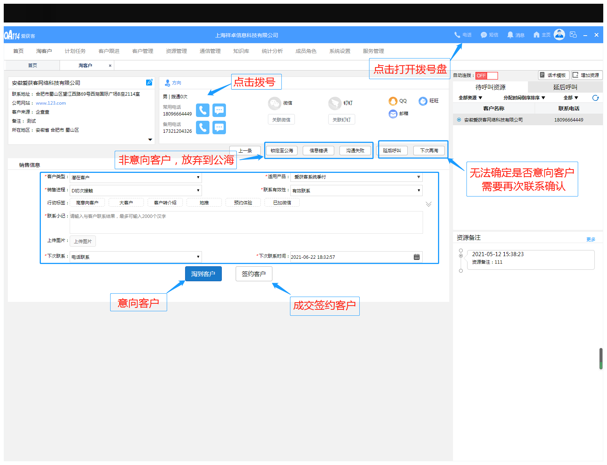607x465 pixels.
Task: Toggle 已加微信 action tag
Action: tap(282, 203)
